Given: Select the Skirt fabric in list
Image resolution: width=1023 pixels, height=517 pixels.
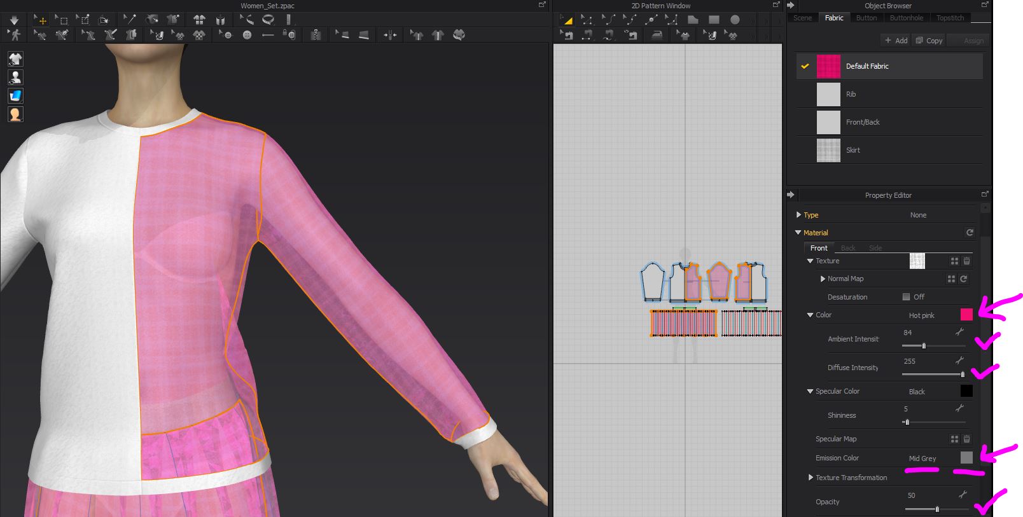Looking at the screenshot, I should point(852,150).
